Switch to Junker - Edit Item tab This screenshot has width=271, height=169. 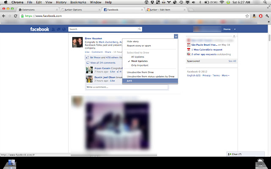pos(165,10)
